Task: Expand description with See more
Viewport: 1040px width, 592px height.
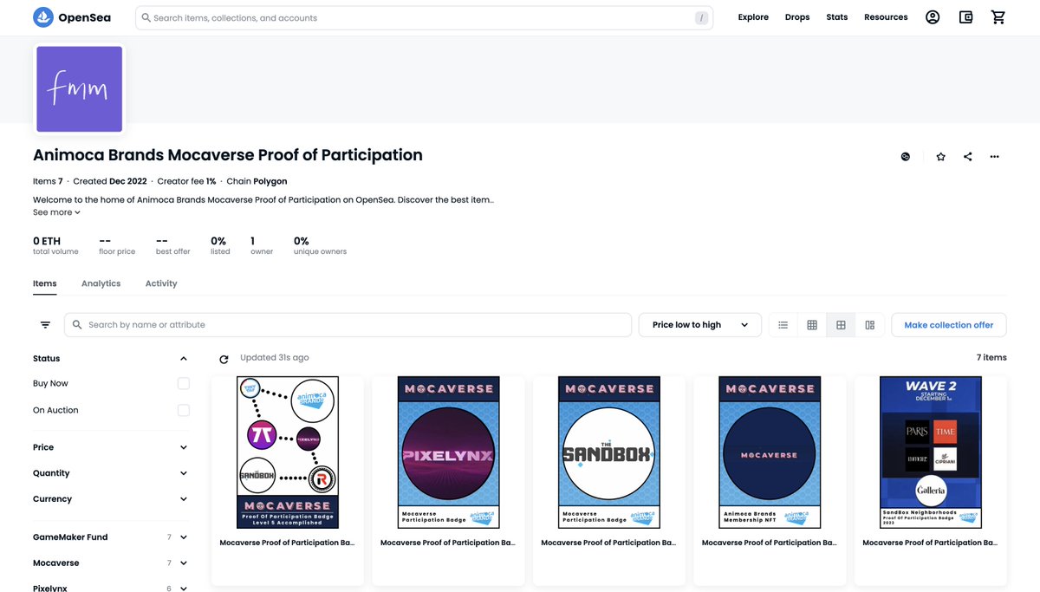Action: [x=56, y=212]
